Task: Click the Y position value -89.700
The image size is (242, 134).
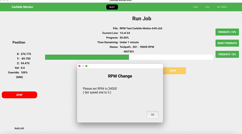Action: (26, 58)
